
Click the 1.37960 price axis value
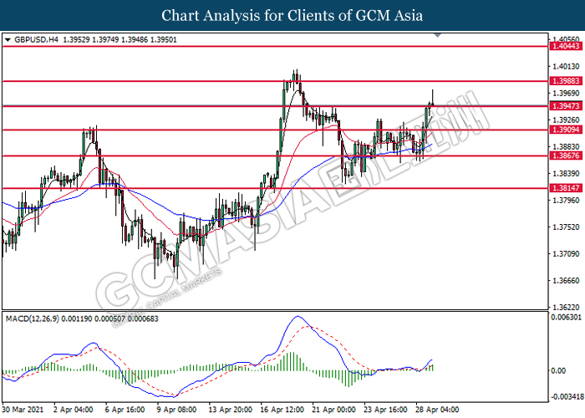point(566,201)
